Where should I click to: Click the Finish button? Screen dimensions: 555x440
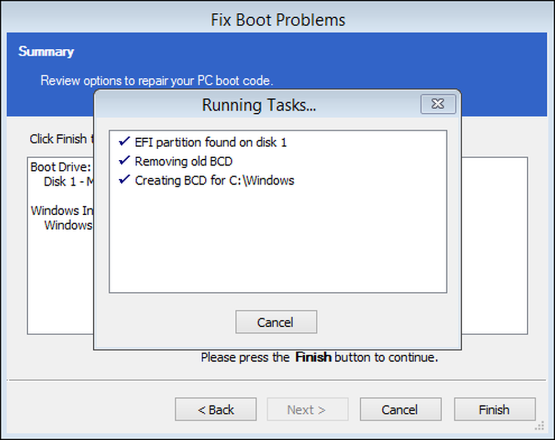[495, 409]
